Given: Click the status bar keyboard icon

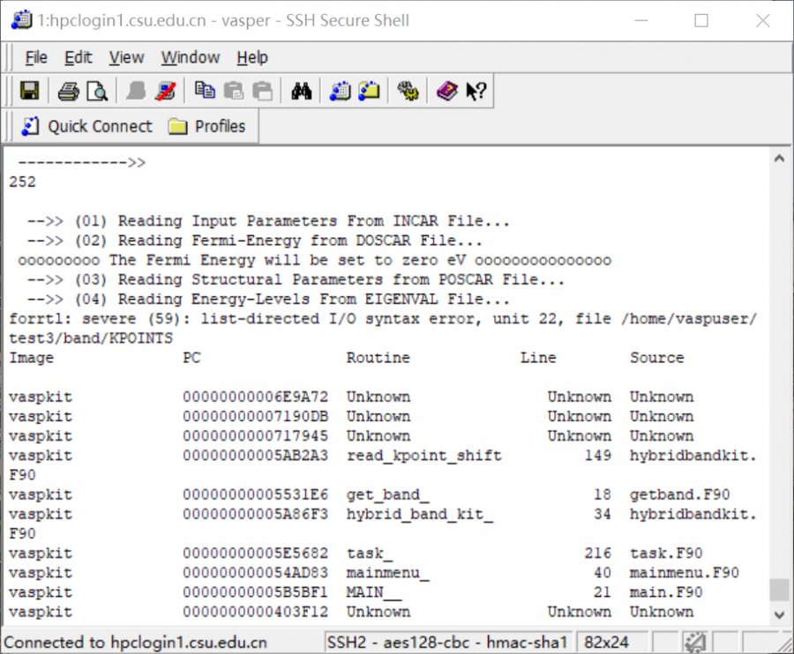Looking at the screenshot, I should (695, 643).
